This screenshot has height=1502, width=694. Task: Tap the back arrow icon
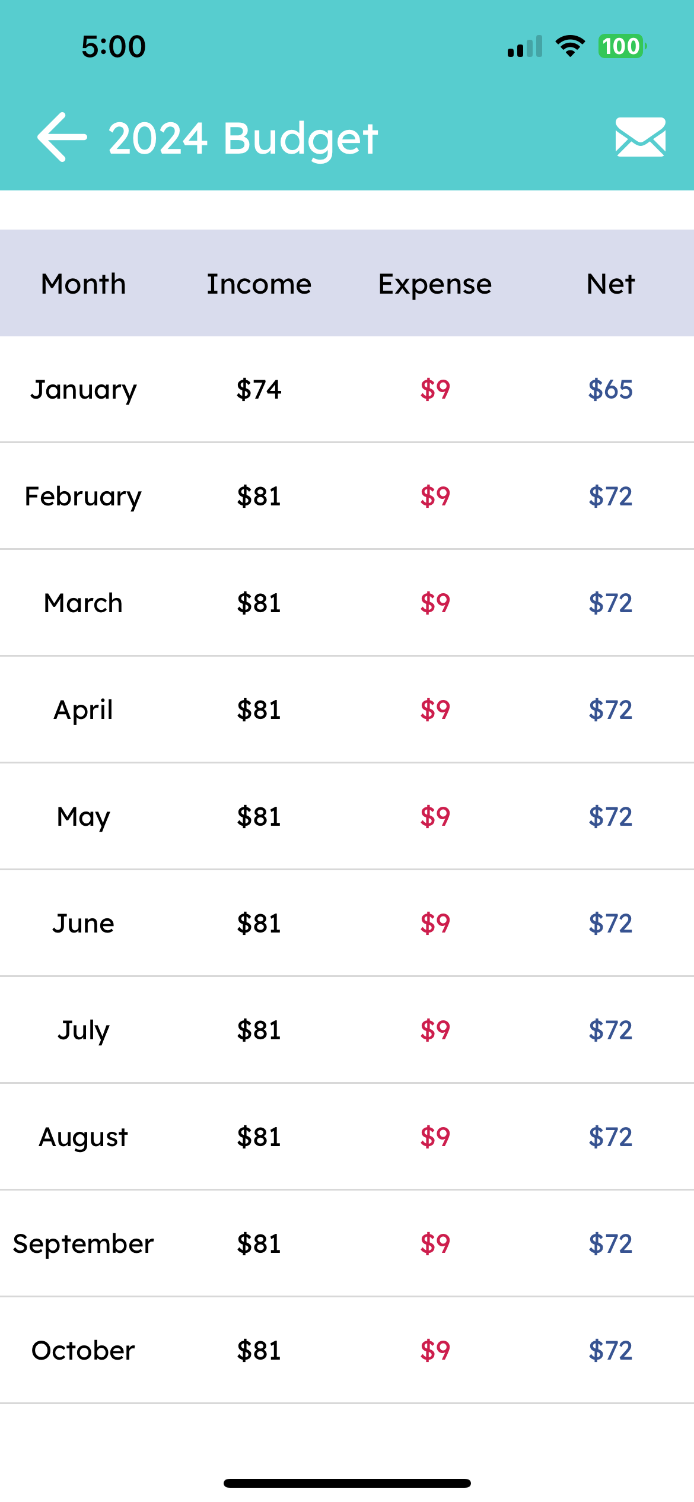[62, 137]
